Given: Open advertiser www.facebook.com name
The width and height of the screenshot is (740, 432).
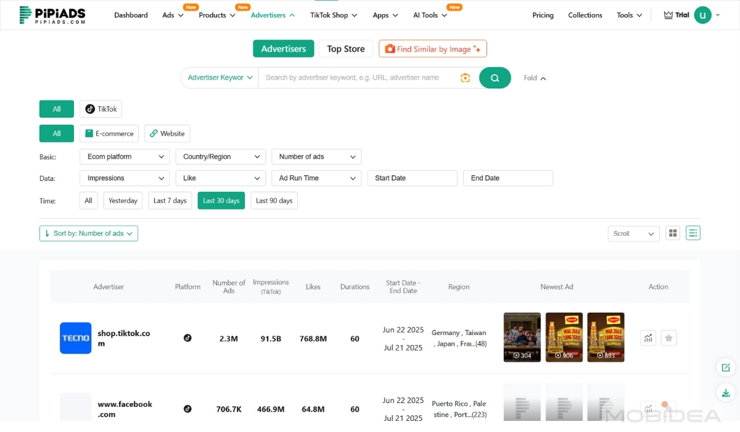Looking at the screenshot, I should [x=125, y=409].
